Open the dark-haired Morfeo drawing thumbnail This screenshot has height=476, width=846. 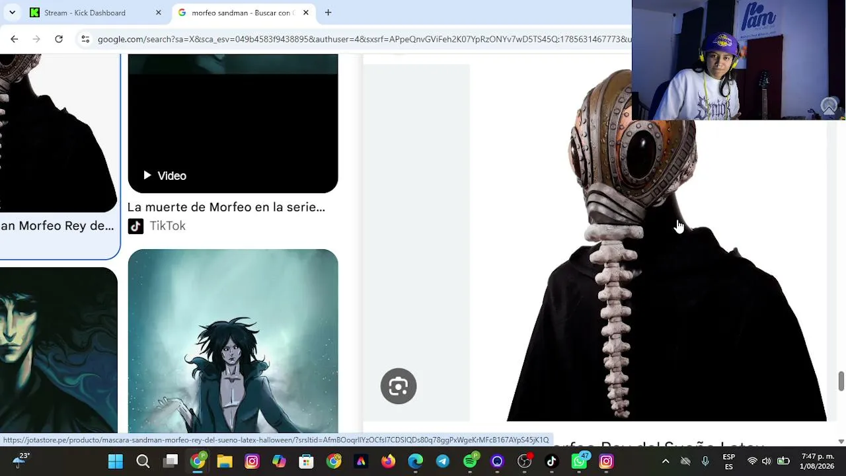coord(59,350)
